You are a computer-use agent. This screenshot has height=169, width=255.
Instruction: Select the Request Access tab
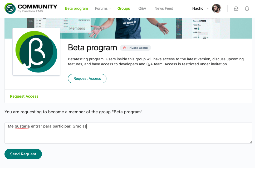[24, 96]
